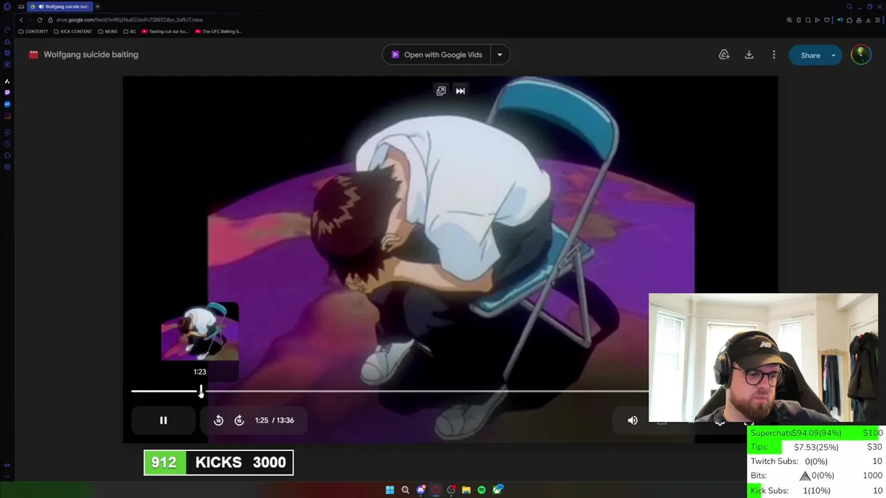Click the snapshot selection icon in toolbar
This screenshot has height=498, width=886.
click(x=808, y=20)
